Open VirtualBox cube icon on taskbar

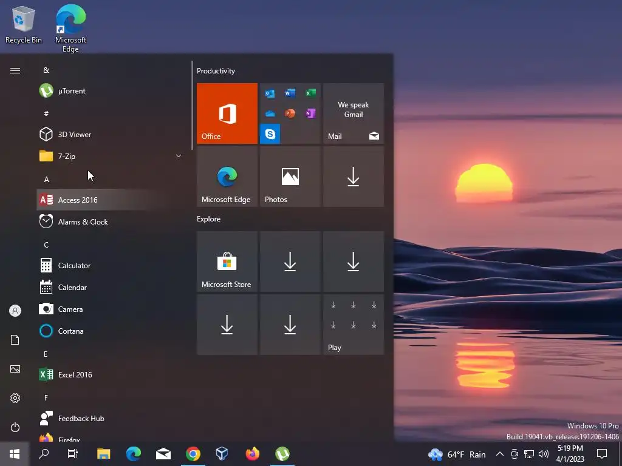click(222, 454)
